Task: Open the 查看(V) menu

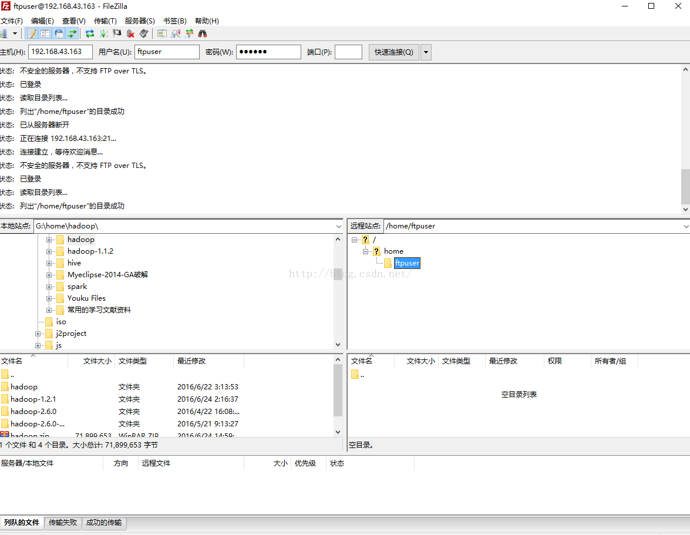Action: pyautogui.click(x=73, y=21)
